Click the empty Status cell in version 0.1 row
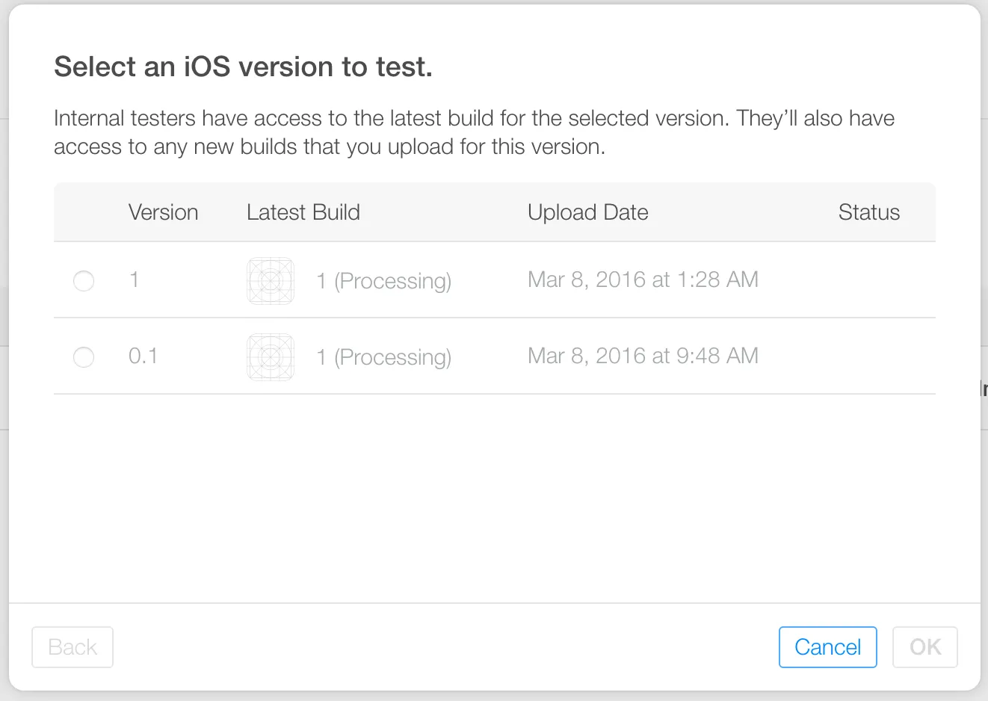 tap(868, 356)
